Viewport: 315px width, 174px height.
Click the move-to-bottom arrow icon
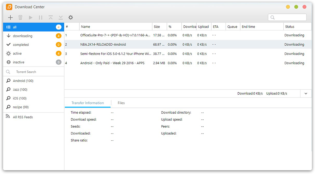[x=61, y=18]
